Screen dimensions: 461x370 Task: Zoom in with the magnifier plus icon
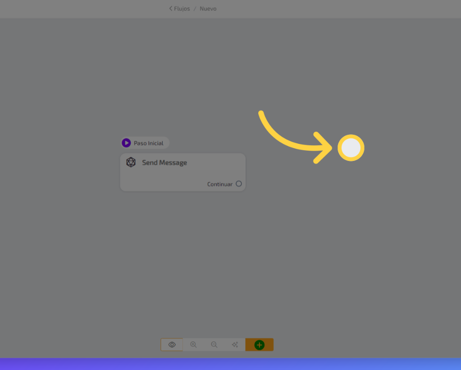pyautogui.click(x=193, y=345)
